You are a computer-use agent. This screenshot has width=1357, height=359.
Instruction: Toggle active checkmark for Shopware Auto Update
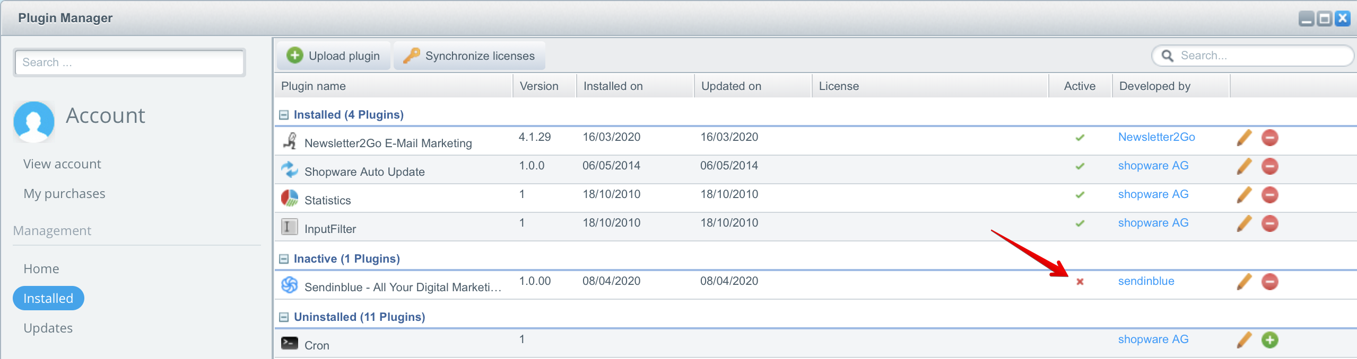click(x=1080, y=166)
